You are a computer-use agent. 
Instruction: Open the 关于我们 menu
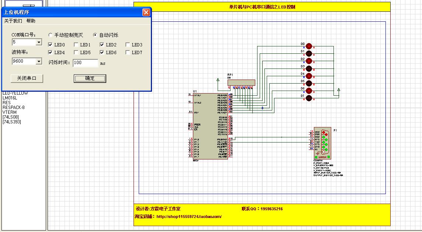click(x=13, y=21)
